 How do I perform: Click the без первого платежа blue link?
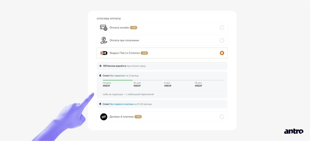(x=122, y=104)
